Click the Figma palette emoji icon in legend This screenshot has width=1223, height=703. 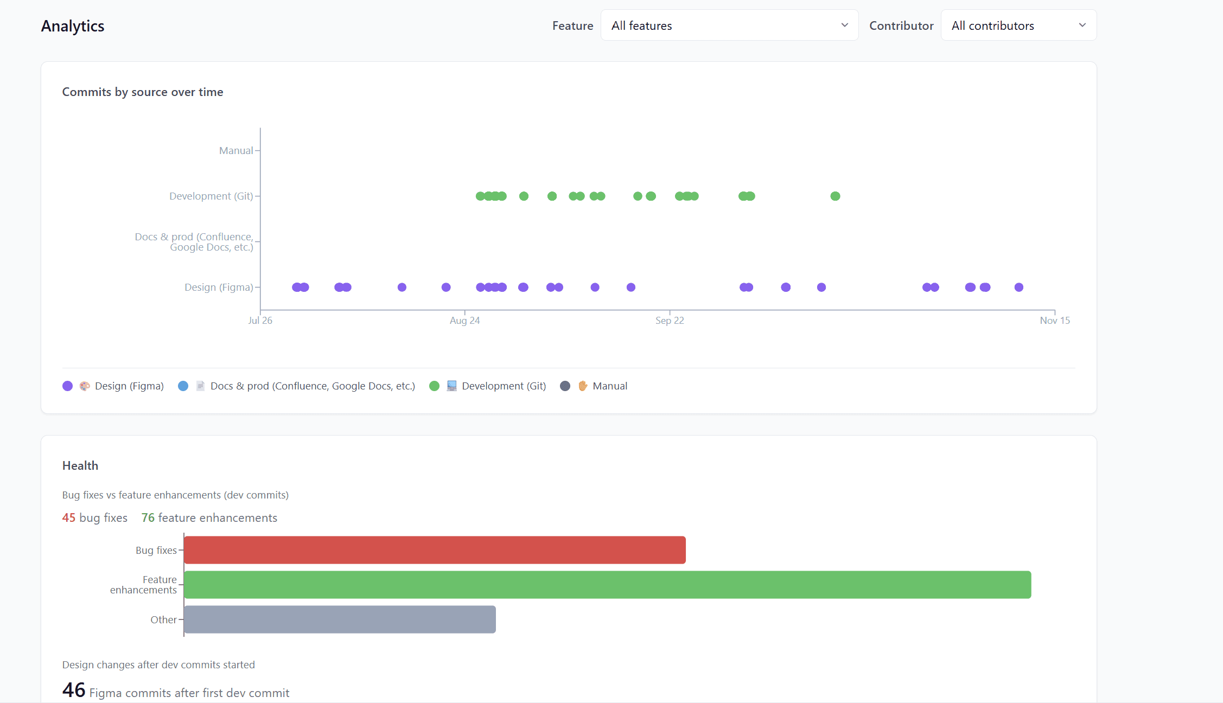point(85,386)
